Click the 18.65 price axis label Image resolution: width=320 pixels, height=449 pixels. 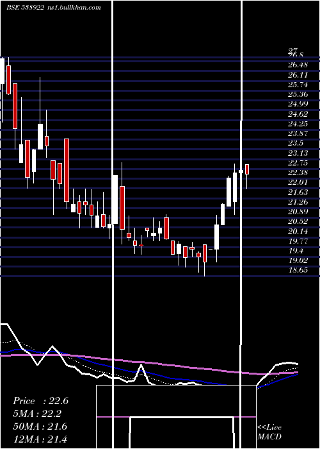[x=298, y=270]
